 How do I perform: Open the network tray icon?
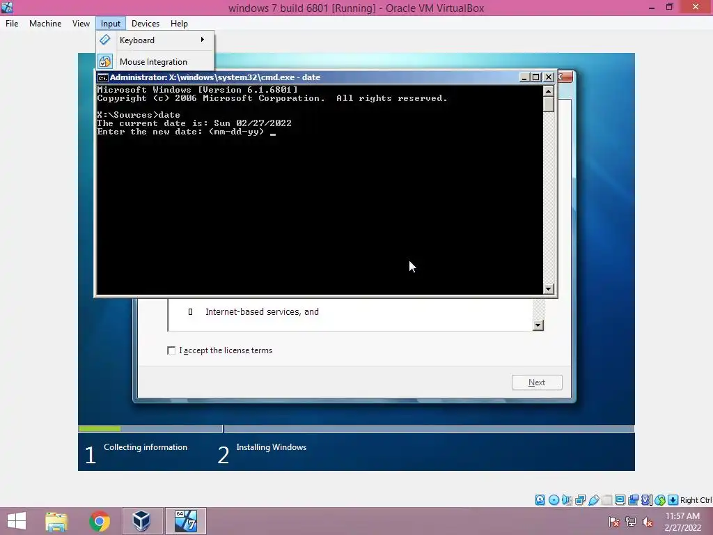pos(631,522)
